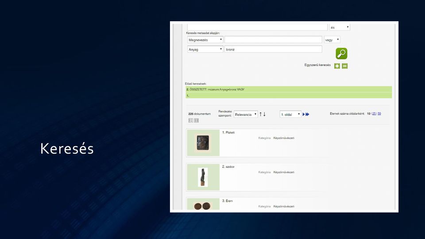Open result title '3. Érem'
This screenshot has height=239, width=425.
[x=228, y=201]
